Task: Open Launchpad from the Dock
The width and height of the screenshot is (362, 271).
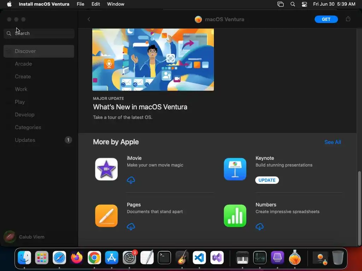Action: (x=42, y=257)
